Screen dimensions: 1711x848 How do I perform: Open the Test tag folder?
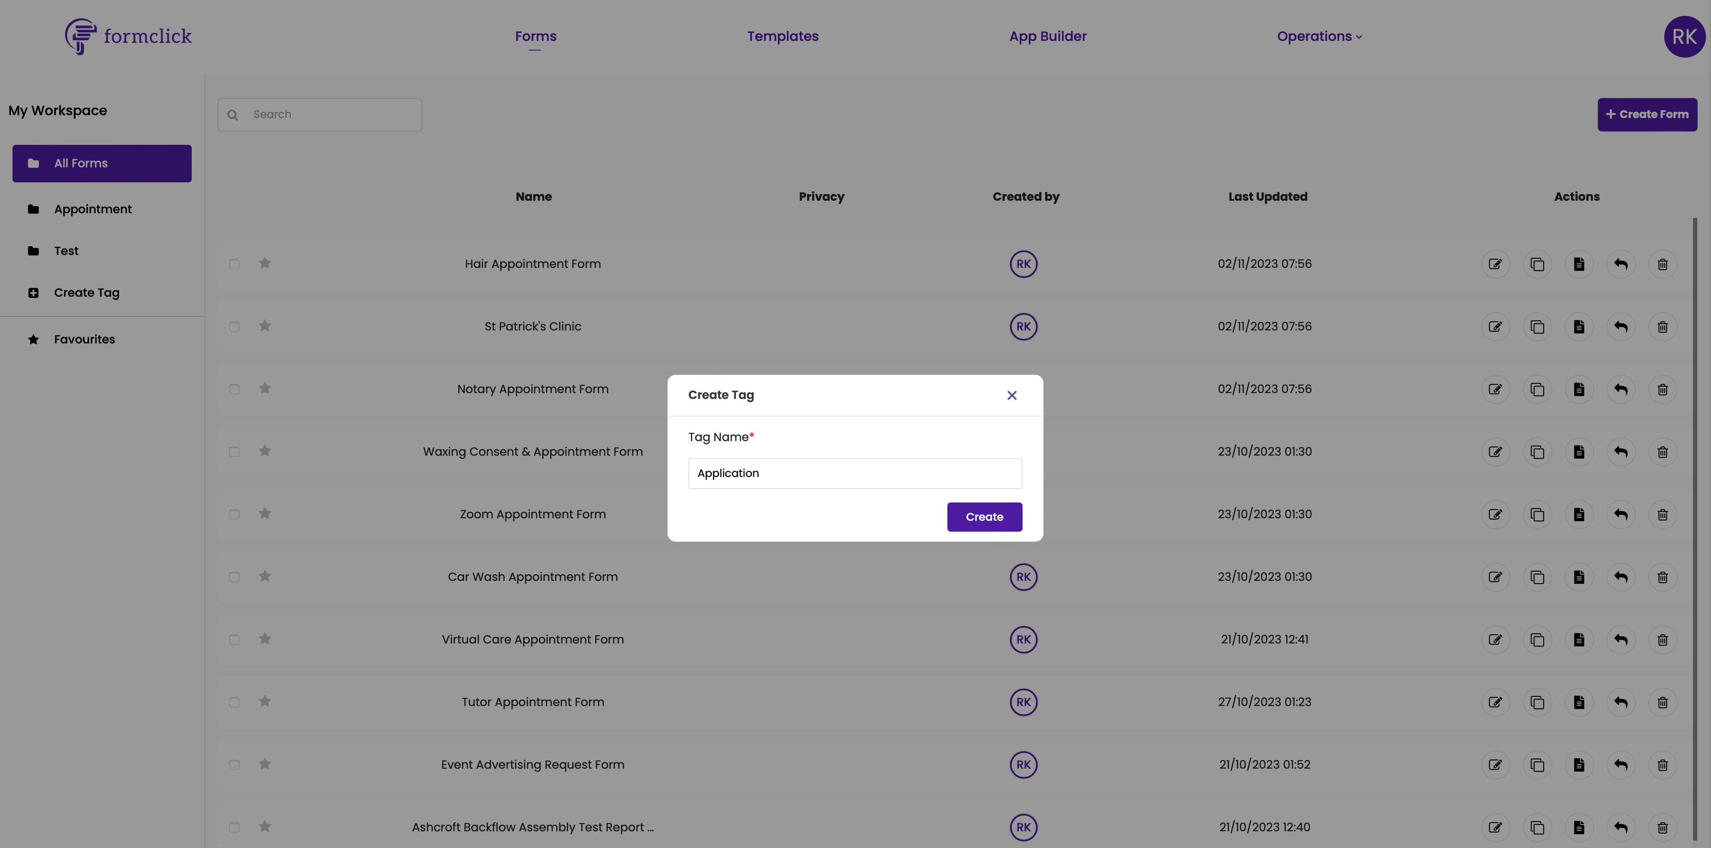[x=66, y=251]
